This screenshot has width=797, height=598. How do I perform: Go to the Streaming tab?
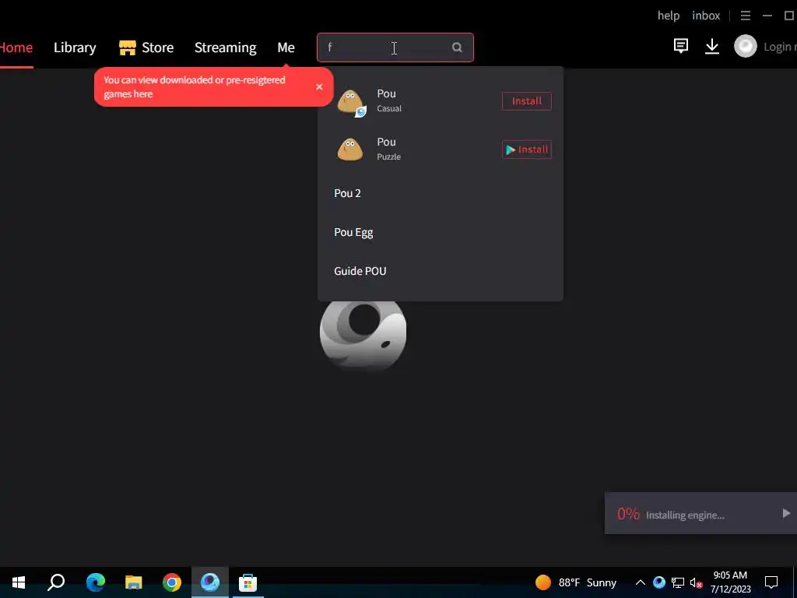(225, 47)
